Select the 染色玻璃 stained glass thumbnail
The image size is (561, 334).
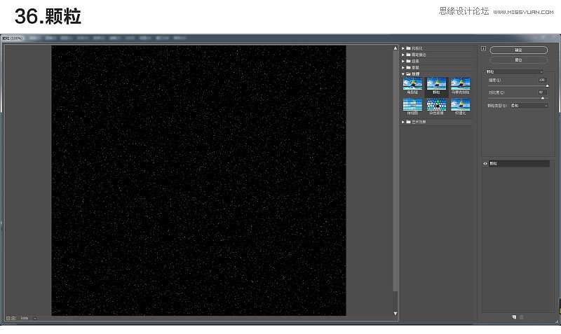point(436,104)
